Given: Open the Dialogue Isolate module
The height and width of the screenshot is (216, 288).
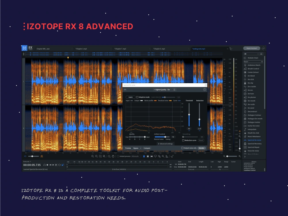Looking at the screenshot, I should [252, 122].
